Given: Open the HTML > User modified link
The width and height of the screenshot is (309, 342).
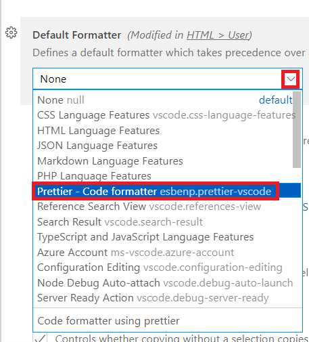Looking at the screenshot, I should (218, 35).
